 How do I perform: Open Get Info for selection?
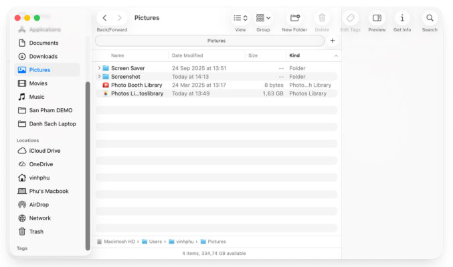click(x=402, y=18)
